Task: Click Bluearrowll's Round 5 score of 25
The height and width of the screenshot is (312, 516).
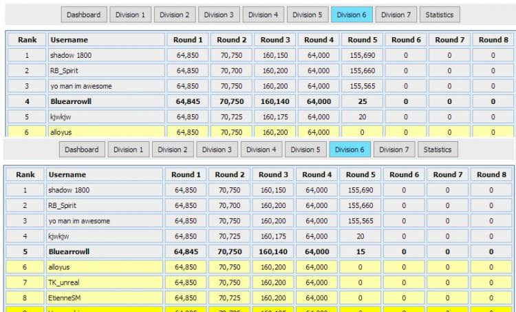Action: coord(361,101)
